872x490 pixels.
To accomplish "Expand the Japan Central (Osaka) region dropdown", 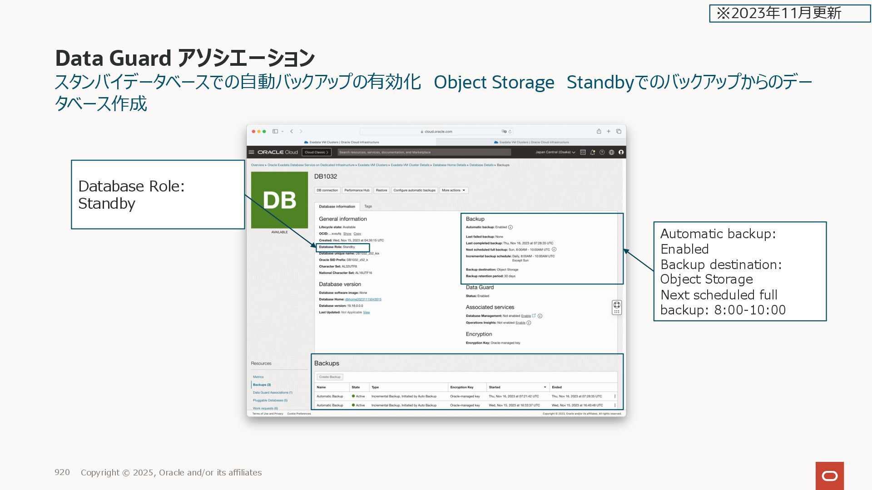I will coord(555,152).
